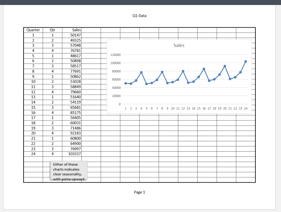Click sales value 71486
Image resolution: width=281 pixels, height=212 pixels.
[x=75, y=128]
